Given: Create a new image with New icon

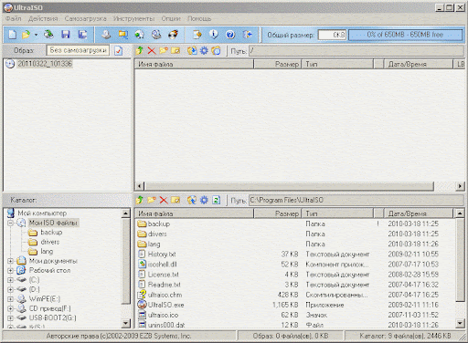Looking at the screenshot, I should 12,35.
